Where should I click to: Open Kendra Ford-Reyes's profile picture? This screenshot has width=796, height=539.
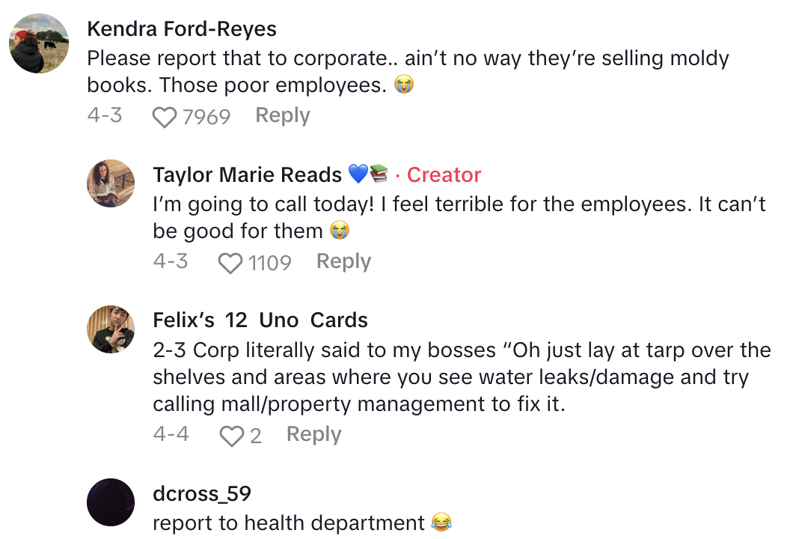39,43
